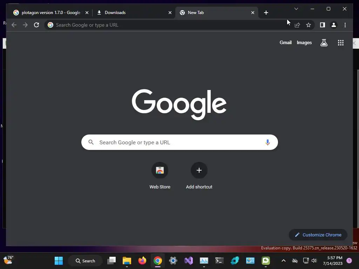Close the Downloads tab
The height and width of the screenshot is (269, 359).
(170, 13)
